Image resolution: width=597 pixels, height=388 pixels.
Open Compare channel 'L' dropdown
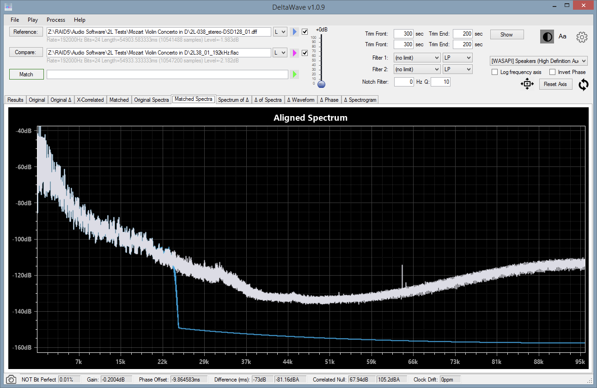click(280, 53)
